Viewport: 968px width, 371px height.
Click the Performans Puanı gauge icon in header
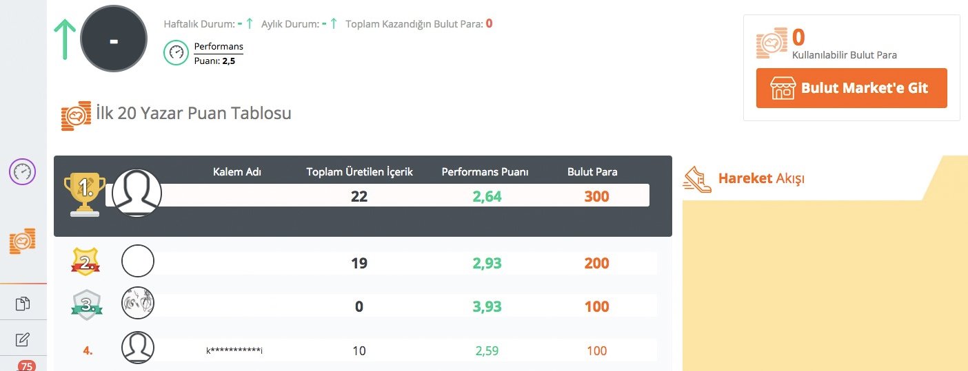click(x=176, y=53)
